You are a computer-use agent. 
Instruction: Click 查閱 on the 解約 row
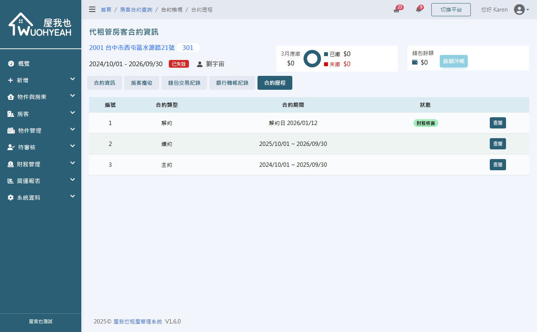[x=498, y=123]
